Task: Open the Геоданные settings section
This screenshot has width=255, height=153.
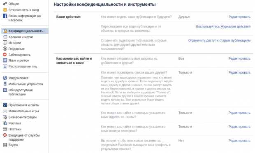Action: point(16,49)
